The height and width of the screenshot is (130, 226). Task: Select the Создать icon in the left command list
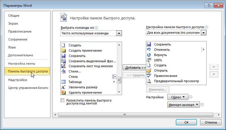tap(63, 45)
